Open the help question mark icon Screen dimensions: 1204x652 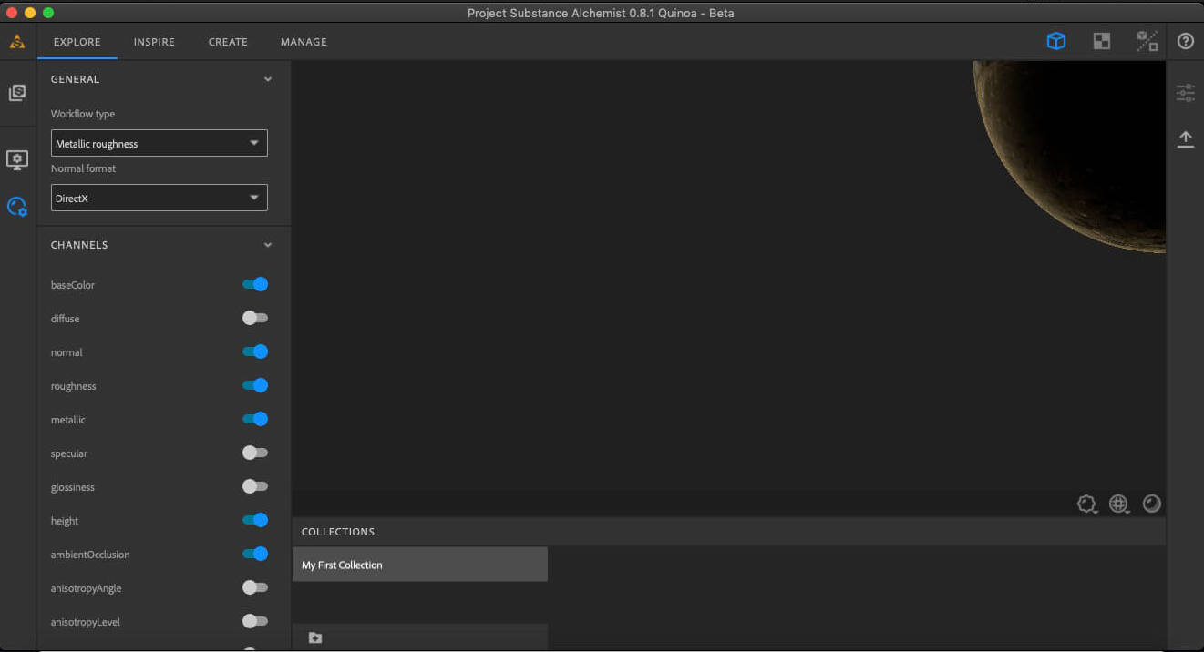[x=1186, y=41]
